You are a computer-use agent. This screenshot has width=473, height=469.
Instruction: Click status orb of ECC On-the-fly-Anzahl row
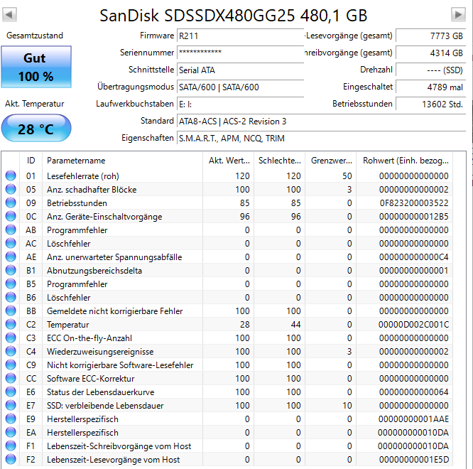[11, 338]
